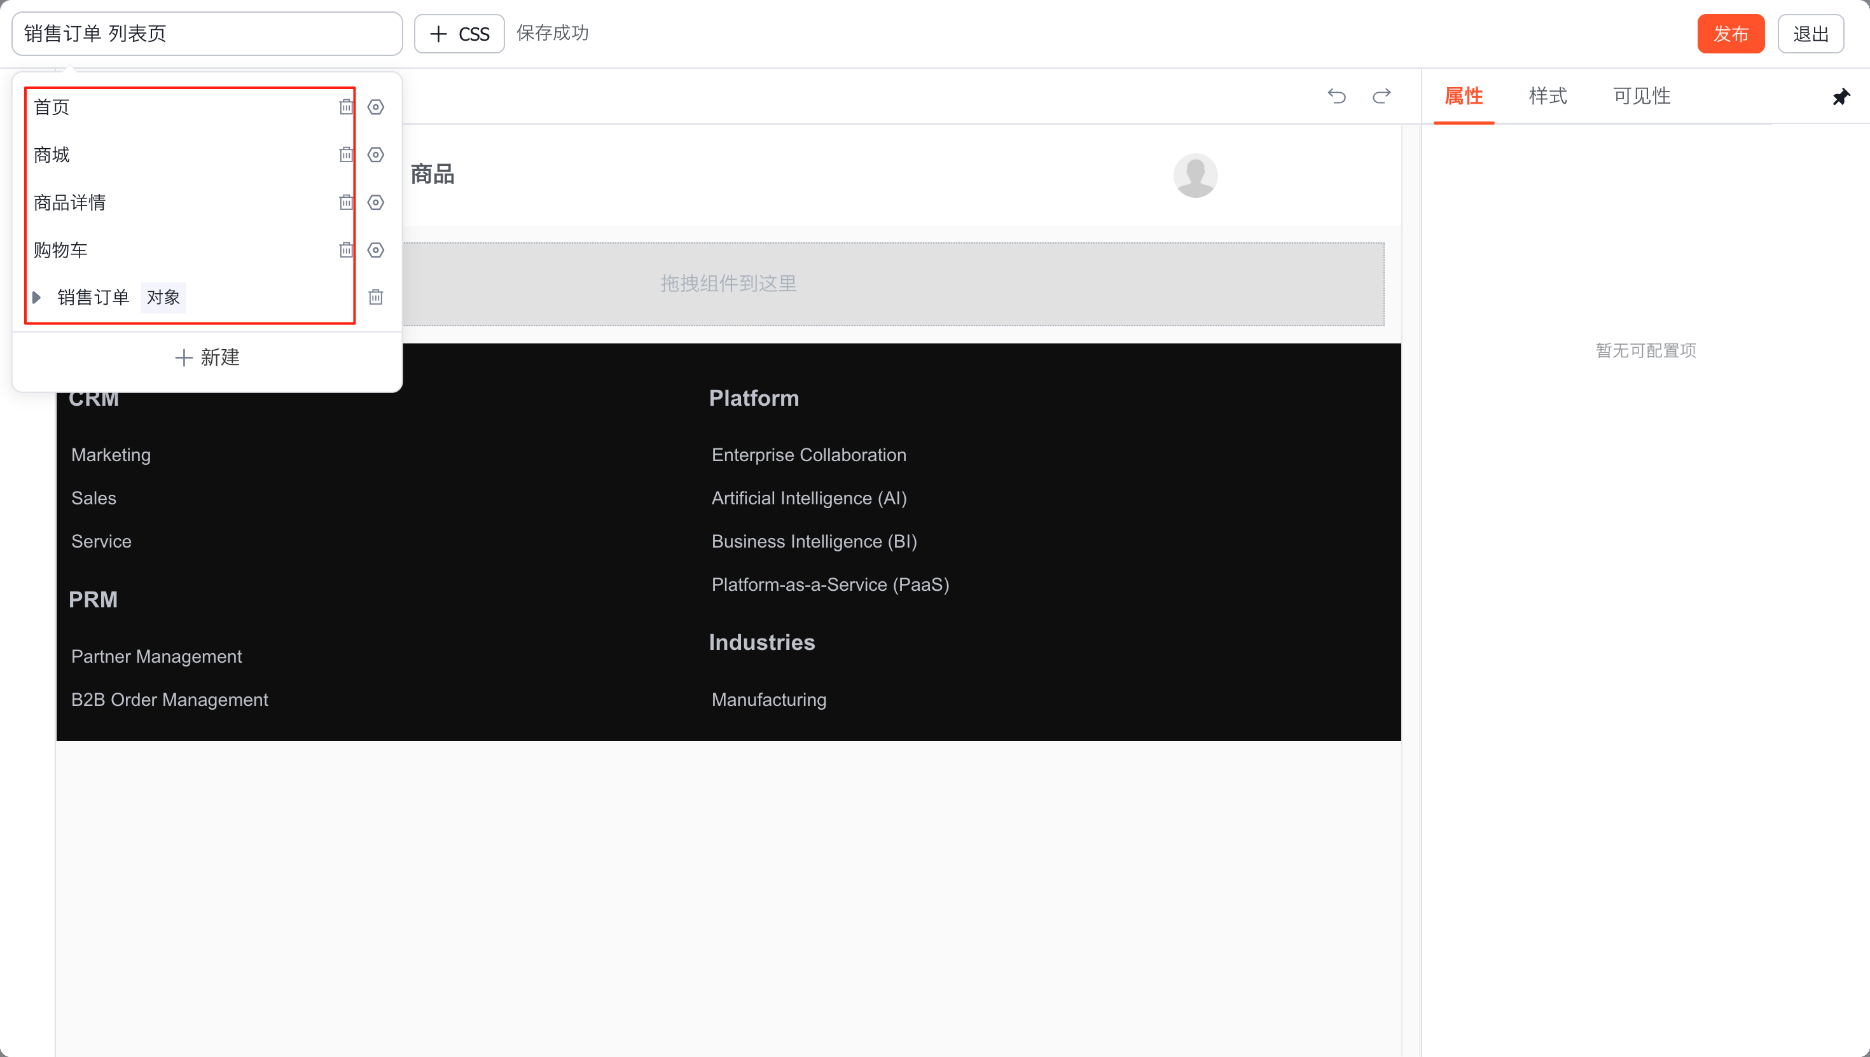
Task: Expand the 销售订单 object tree node
Action: [x=36, y=298]
